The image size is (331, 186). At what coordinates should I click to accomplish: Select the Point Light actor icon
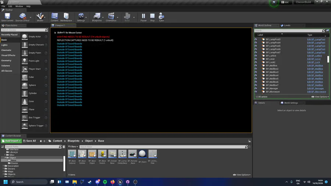pos(25,61)
